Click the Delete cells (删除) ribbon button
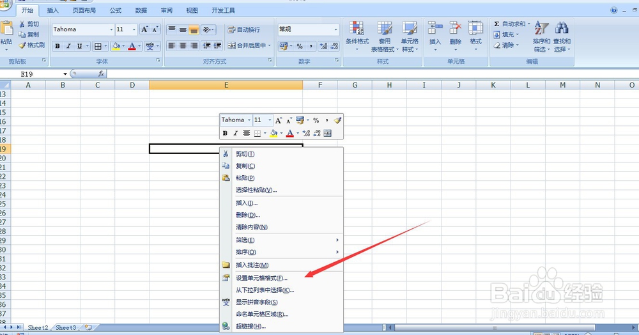This screenshot has width=639, height=335. [455, 36]
